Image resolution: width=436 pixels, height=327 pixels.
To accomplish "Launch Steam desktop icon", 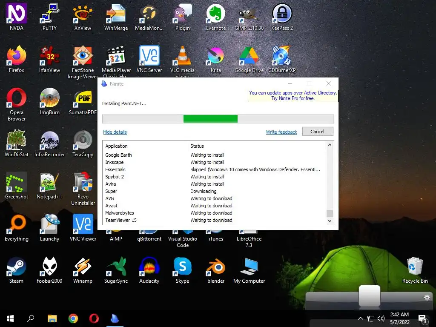I will point(17,270).
